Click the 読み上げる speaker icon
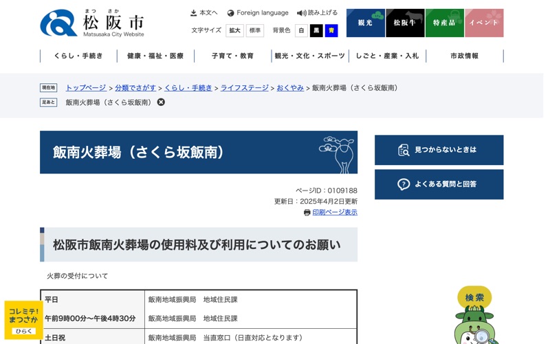550x344 pixels. coord(301,13)
